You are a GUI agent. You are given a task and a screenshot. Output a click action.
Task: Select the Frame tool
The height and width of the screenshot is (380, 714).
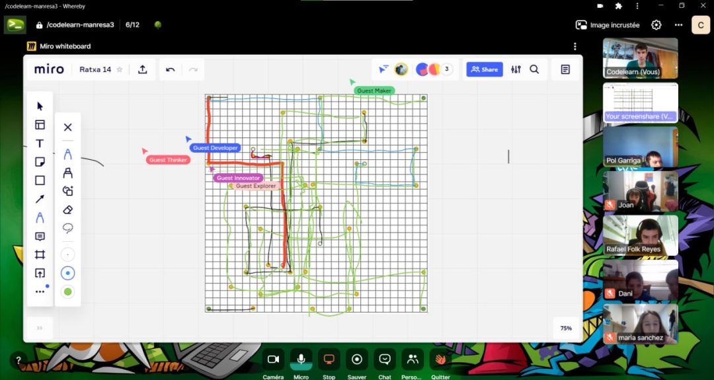click(x=40, y=255)
